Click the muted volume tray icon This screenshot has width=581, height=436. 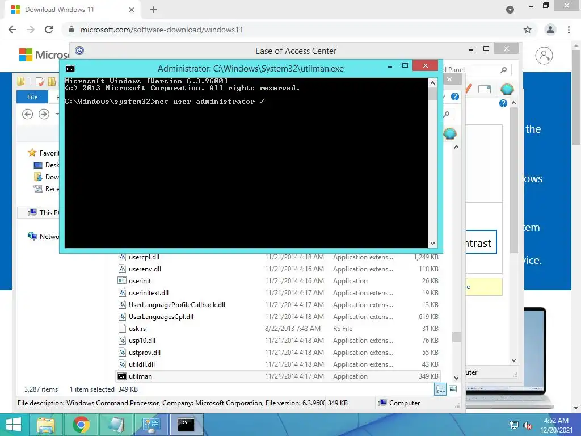[x=527, y=425]
